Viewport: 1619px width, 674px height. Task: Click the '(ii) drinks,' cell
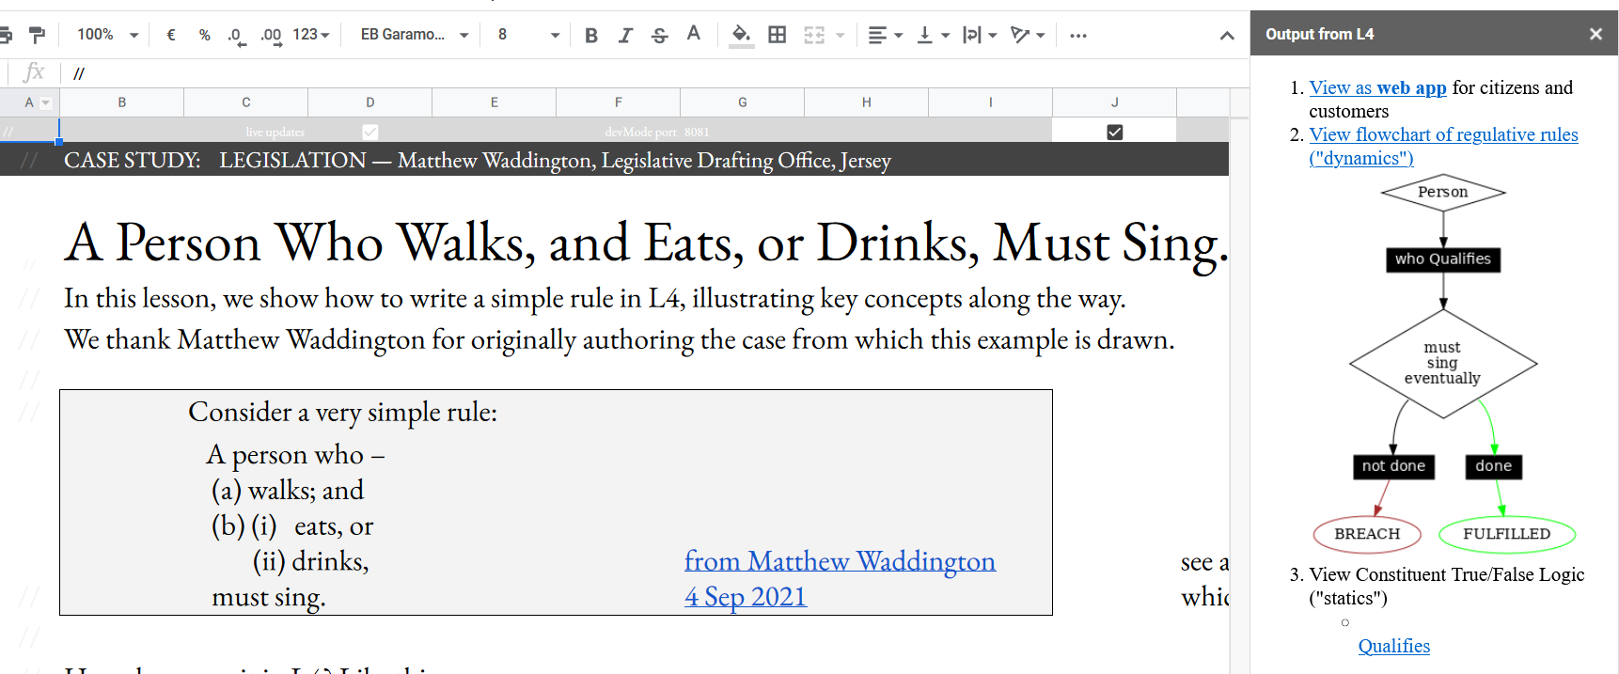[310, 561]
